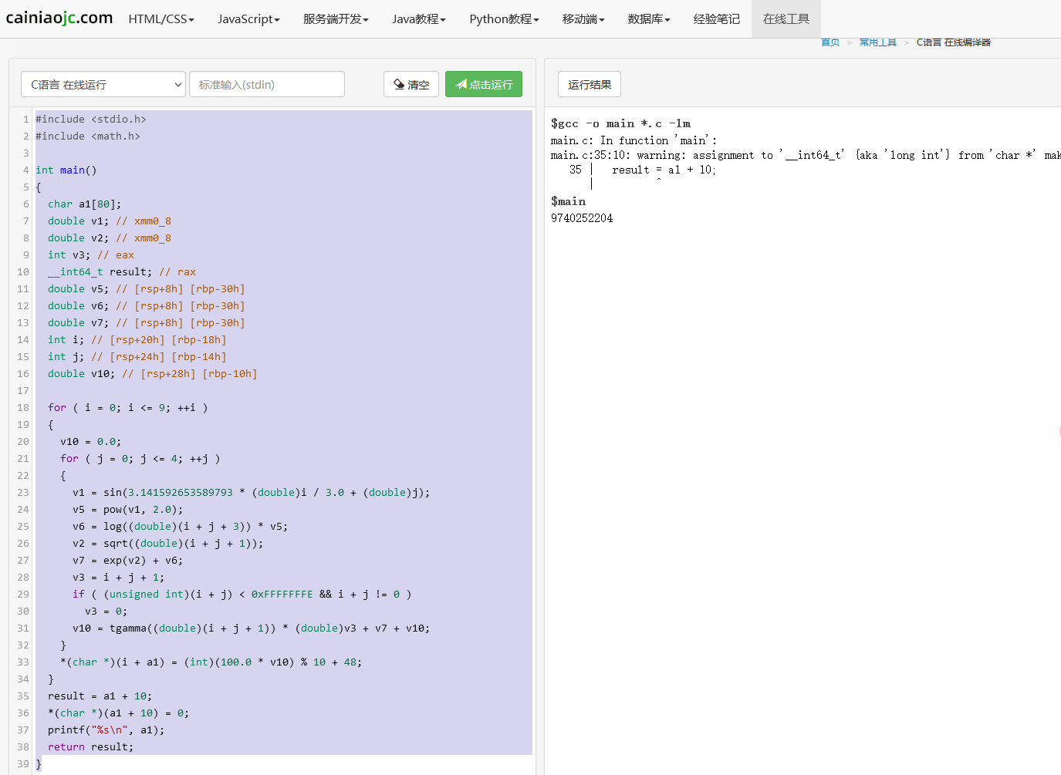The image size is (1061, 775).
Task: Click line number 18 in the gutter
Action: pos(23,407)
